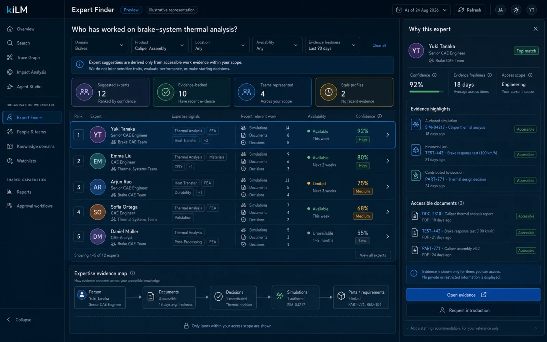Click the Suggested experts people icon

[84, 92]
